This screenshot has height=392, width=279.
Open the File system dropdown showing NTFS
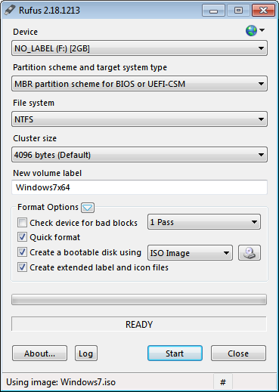[x=139, y=119]
